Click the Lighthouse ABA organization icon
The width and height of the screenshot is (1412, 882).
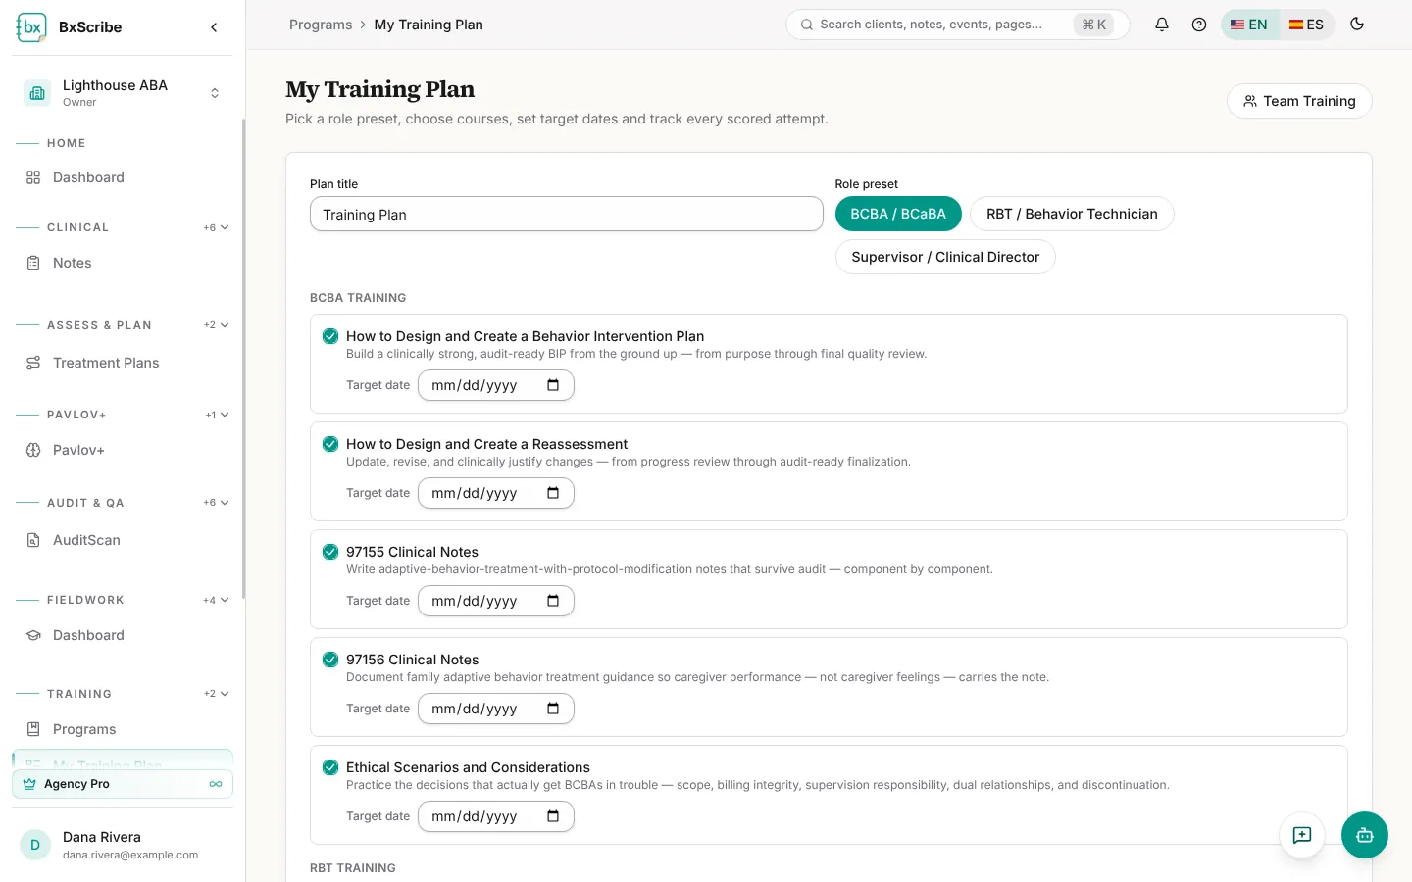37,93
